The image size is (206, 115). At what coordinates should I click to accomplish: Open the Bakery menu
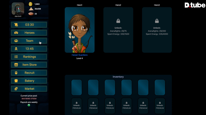click(x=29, y=81)
